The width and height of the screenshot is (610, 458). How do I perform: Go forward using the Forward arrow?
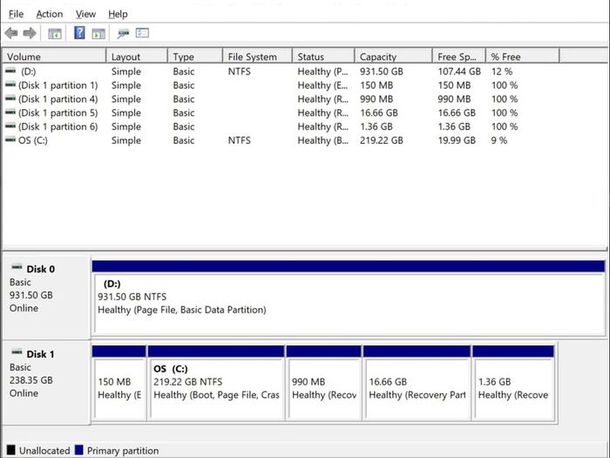click(30, 33)
